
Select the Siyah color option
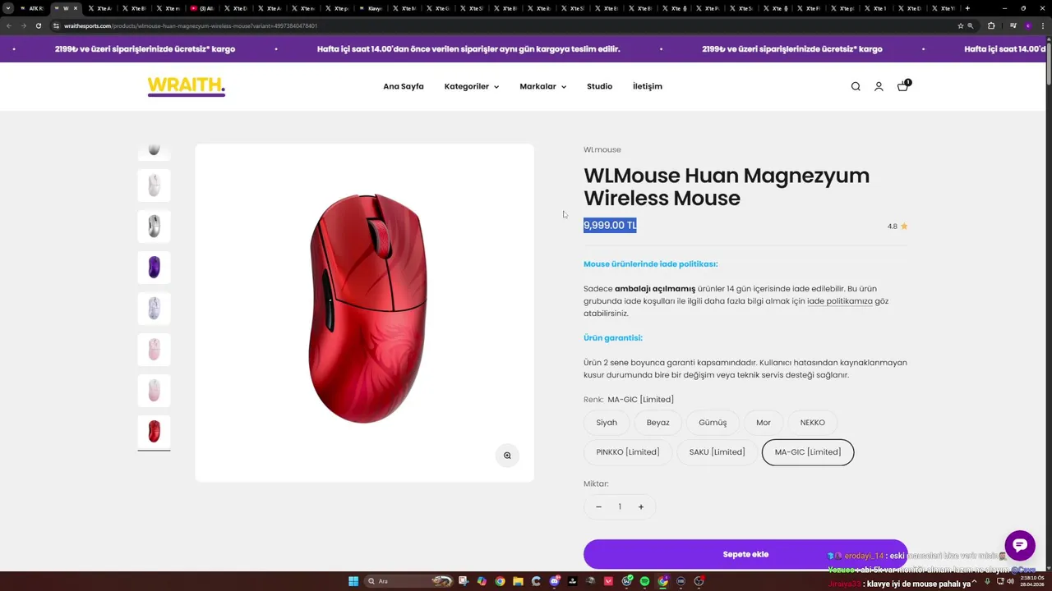click(607, 423)
